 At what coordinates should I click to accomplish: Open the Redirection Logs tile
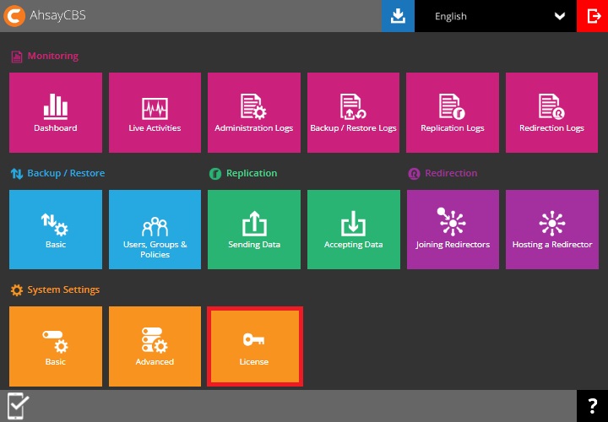point(551,112)
